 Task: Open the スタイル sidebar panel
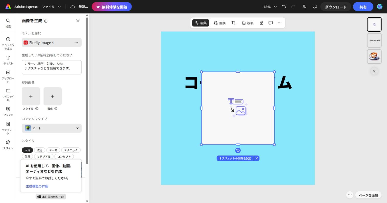pyautogui.click(x=8, y=145)
